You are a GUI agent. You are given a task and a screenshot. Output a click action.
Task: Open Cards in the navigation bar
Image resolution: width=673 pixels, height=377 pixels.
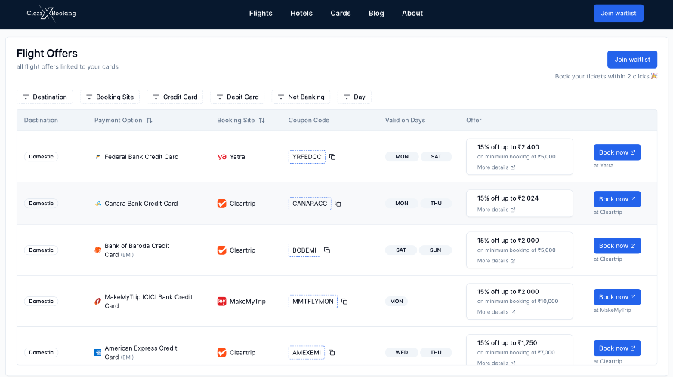click(341, 14)
